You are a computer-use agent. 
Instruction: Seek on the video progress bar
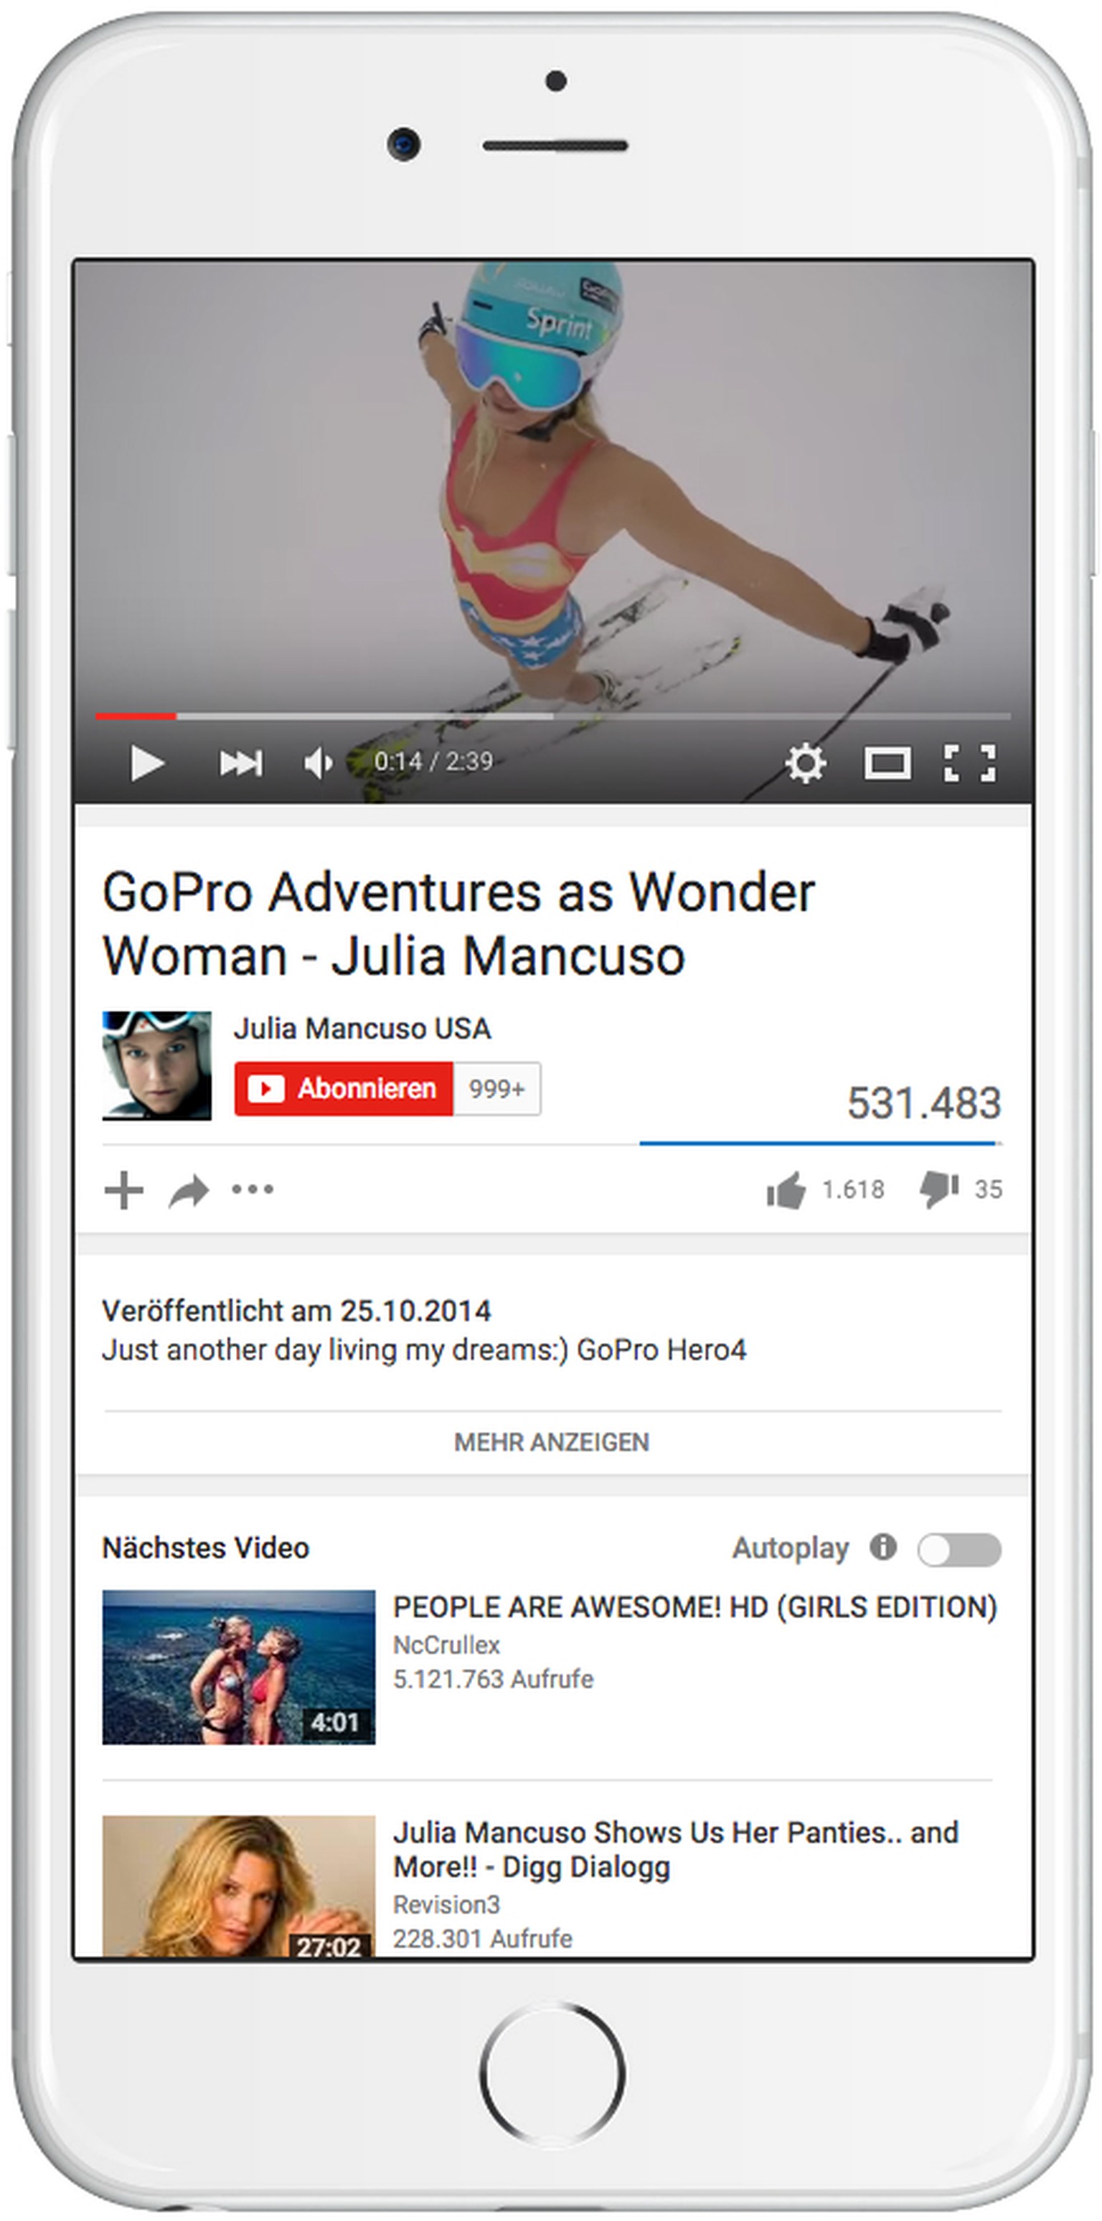[x=552, y=716]
